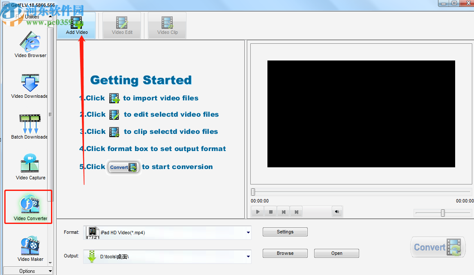Open the Video Maker module
The height and width of the screenshot is (275, 474).
pyautogui.click(x=30, y=249)
